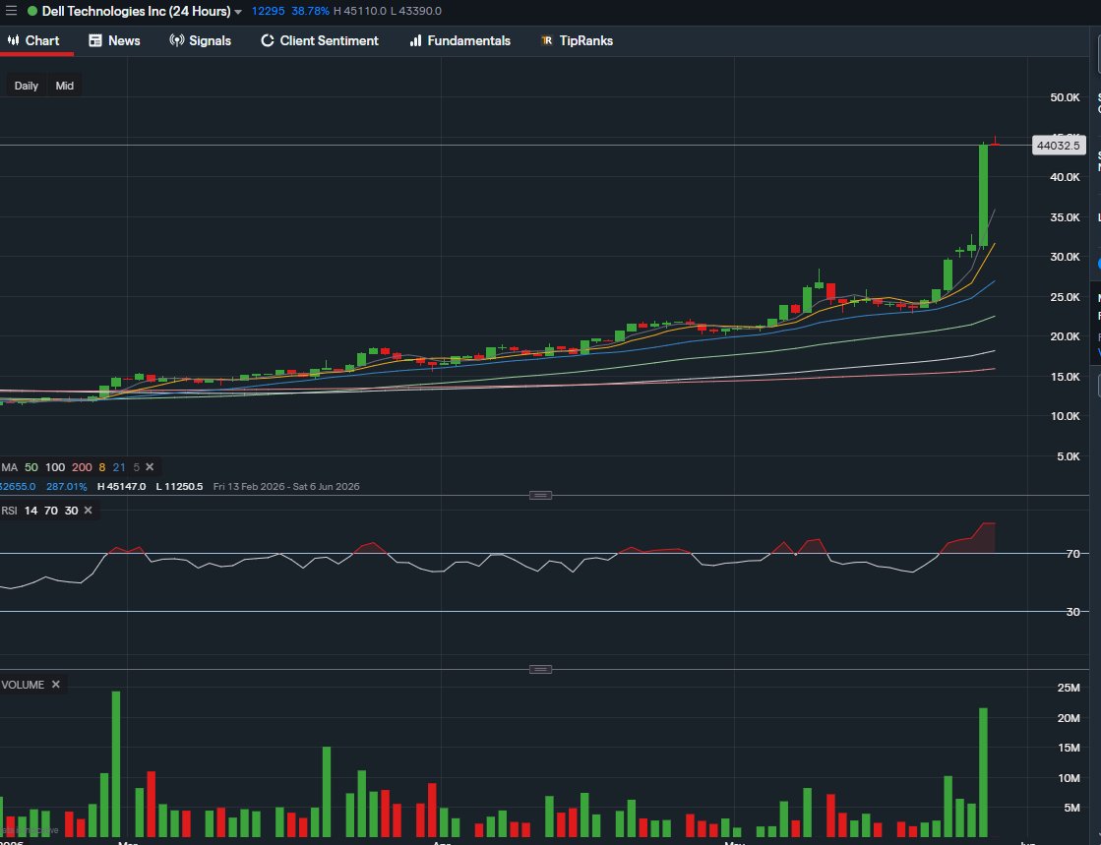Select the MA 5 period value
The image size is (1101, 845).
(x=136, y=467)
